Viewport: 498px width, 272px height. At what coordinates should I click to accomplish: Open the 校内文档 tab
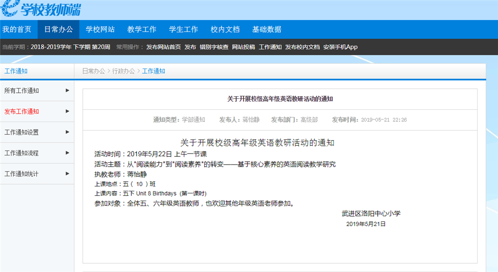click(x=225, y=30)
